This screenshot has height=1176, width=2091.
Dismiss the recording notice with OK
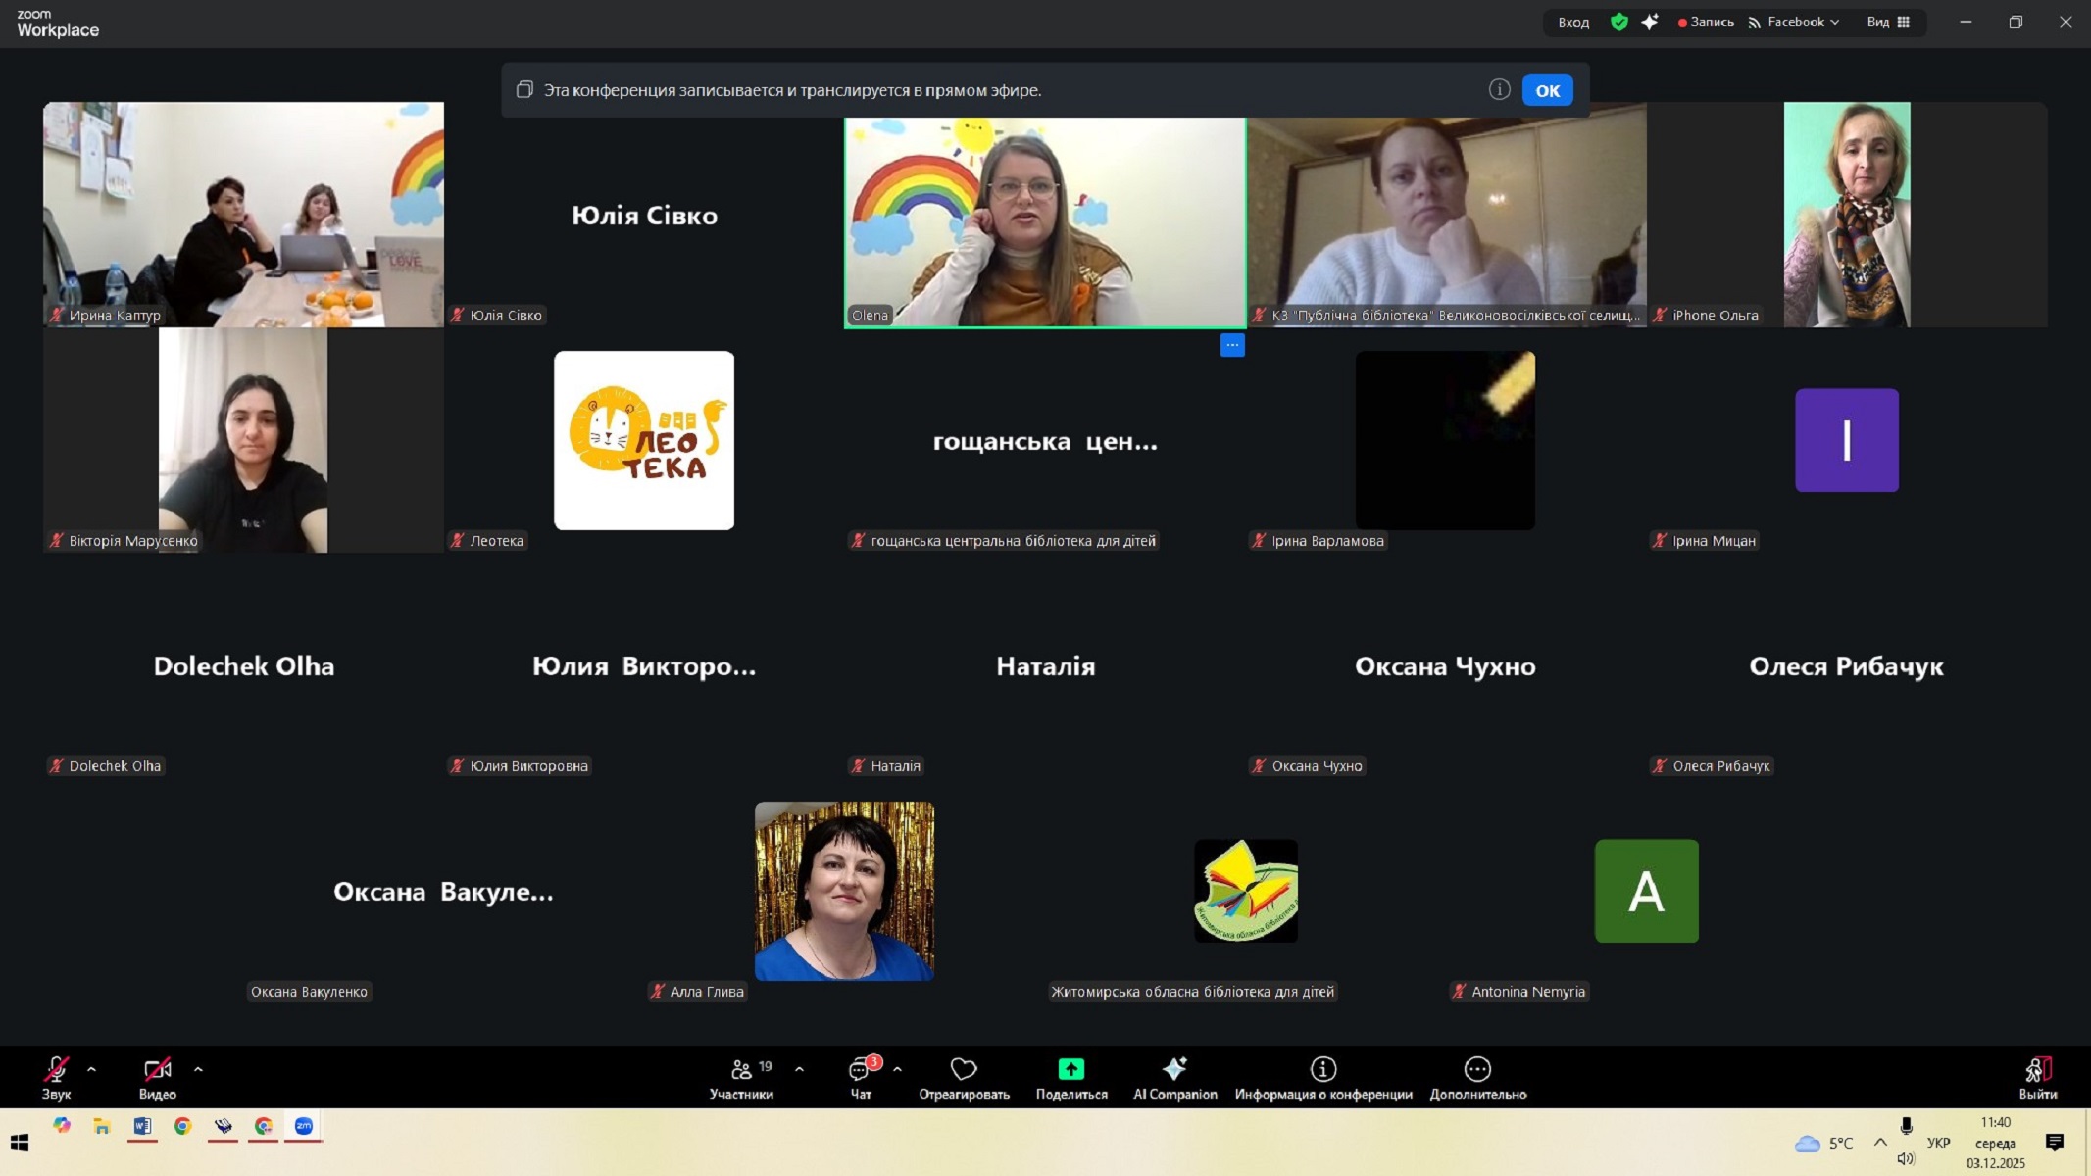1547,90
